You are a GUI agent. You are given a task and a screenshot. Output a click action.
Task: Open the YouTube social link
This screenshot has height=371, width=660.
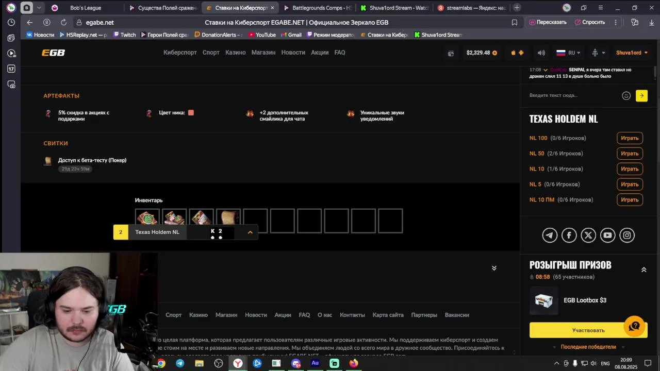(x=607, y=235)
